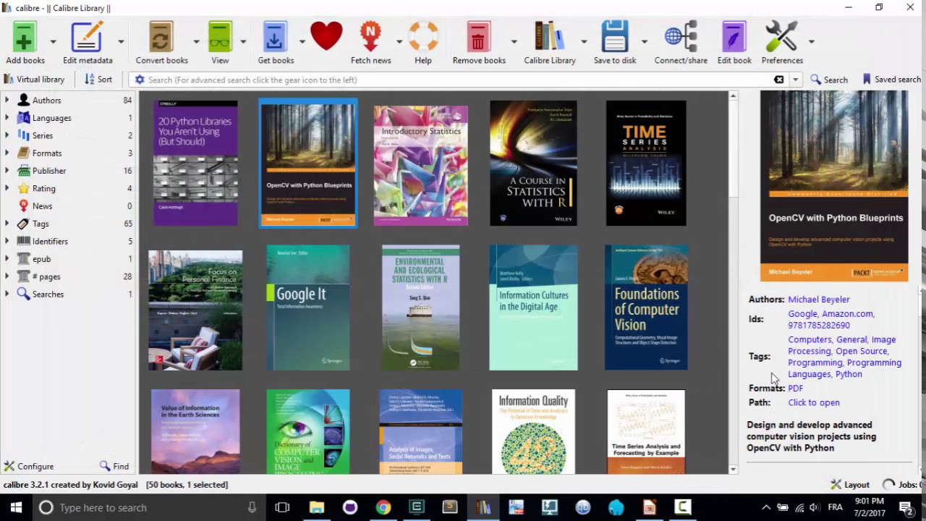Open the Amazon.com ids link
This screenshot has width=926, height=521.
click(x=847, y=314)
